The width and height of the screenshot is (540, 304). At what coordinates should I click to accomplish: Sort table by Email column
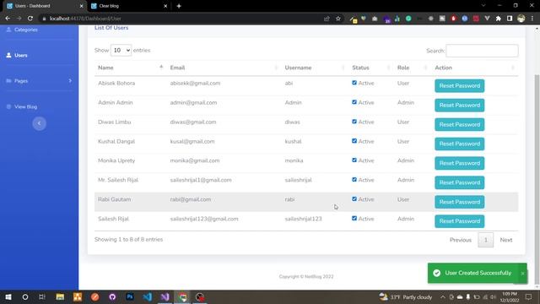coord(224,68)
